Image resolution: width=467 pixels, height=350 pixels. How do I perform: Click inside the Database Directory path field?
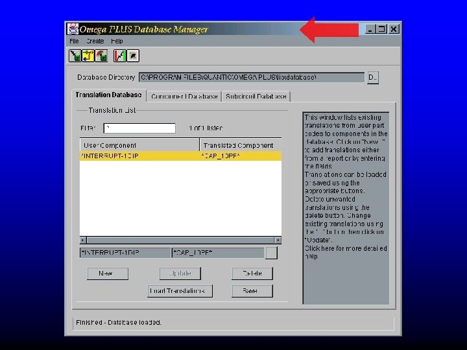[x=252, y=77]
